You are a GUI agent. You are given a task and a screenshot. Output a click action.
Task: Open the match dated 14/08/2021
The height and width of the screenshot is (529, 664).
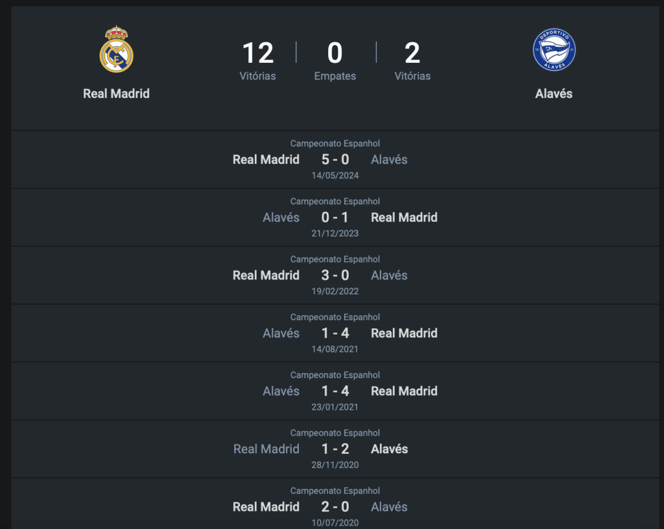[335, 349]
